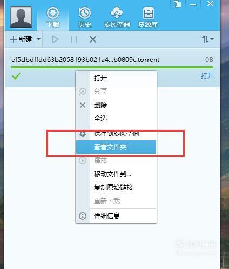229x269 pixels.
Task: Click the 新建 new task button
Action: pyautogui.click(x=21, y=39)
